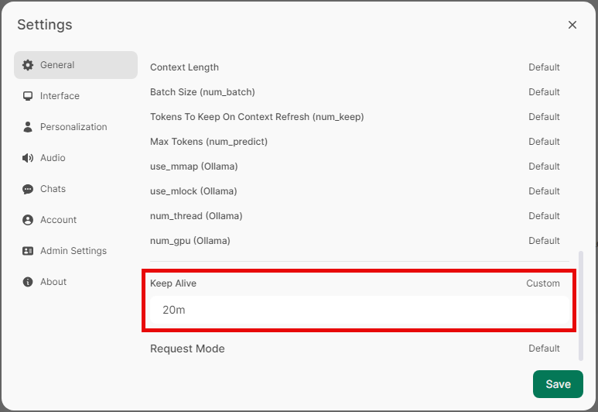
Task: Toggle Request Mode Default option
Action: 544,348
